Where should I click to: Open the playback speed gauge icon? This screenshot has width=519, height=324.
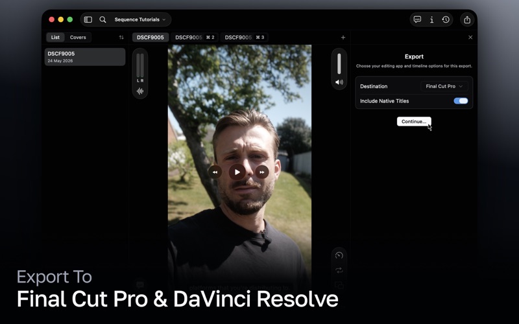coord(339,255)
